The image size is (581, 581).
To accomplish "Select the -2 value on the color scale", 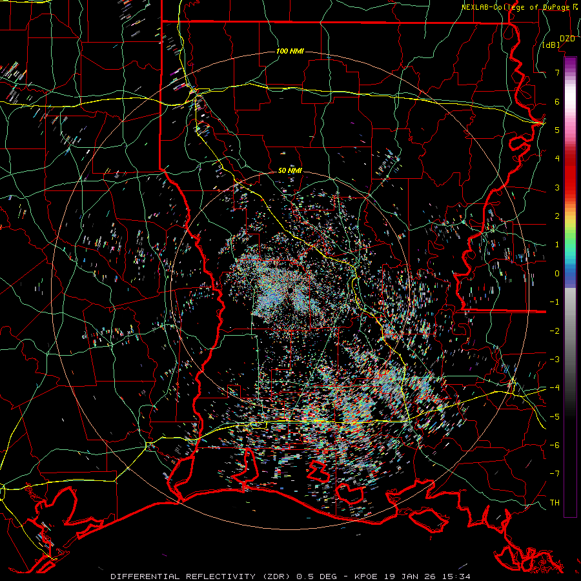I will pos(555,331).
